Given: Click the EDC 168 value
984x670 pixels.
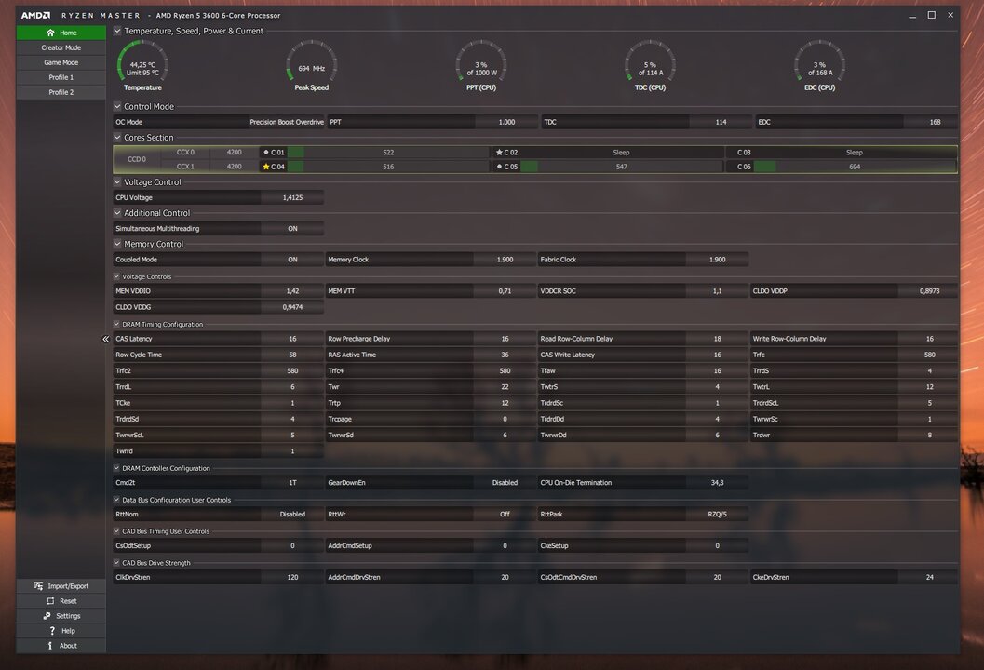Looking at the screenshot, I should pyautogui.click(x=935, y=122).
